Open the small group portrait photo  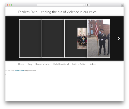point(82,38)
